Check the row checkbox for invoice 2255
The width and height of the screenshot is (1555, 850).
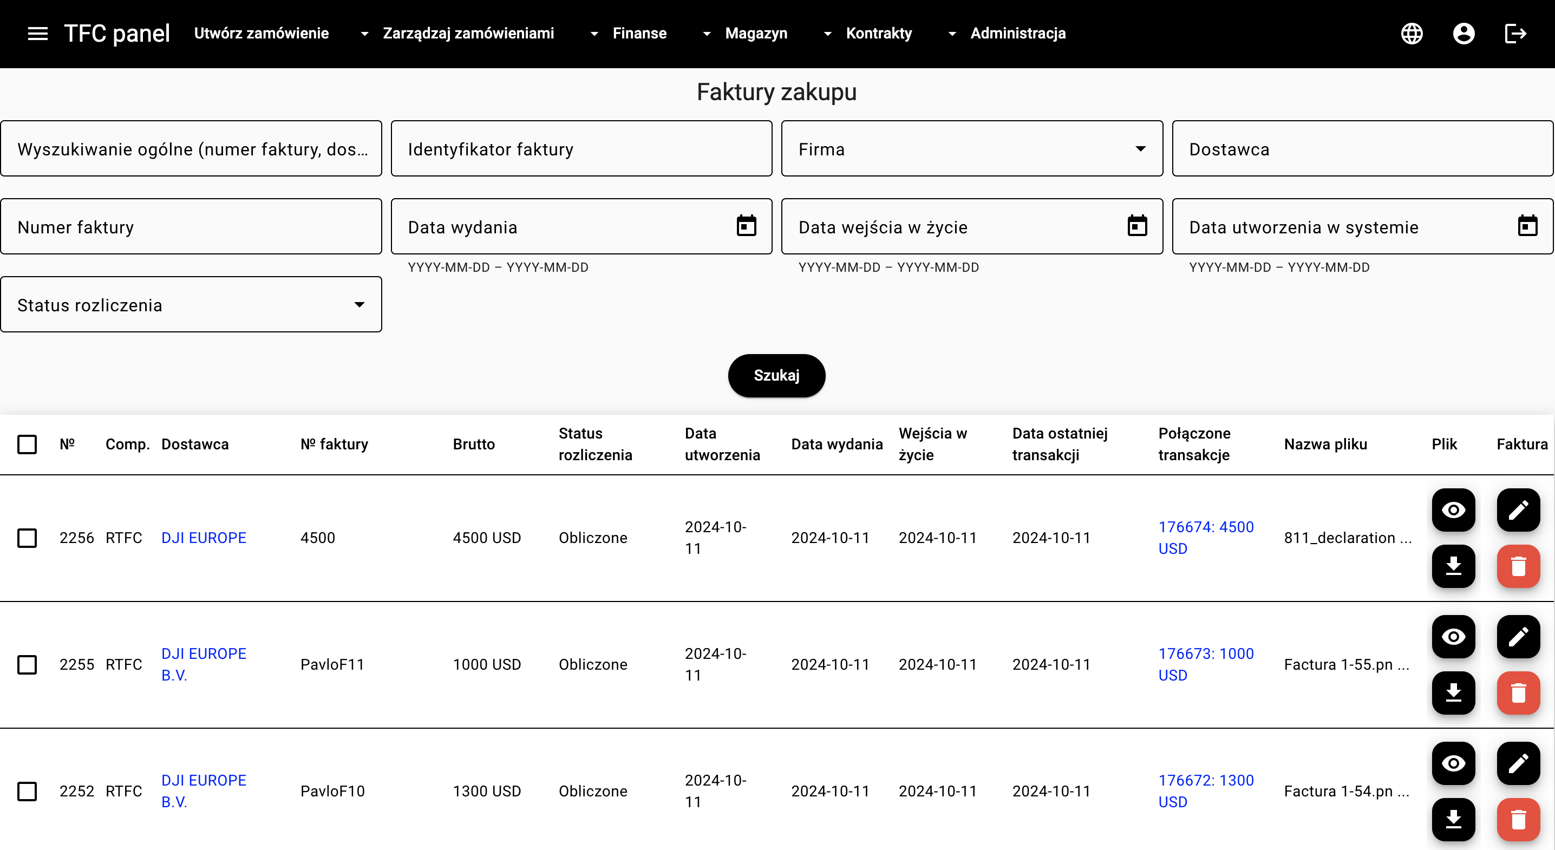coord(27,665)
